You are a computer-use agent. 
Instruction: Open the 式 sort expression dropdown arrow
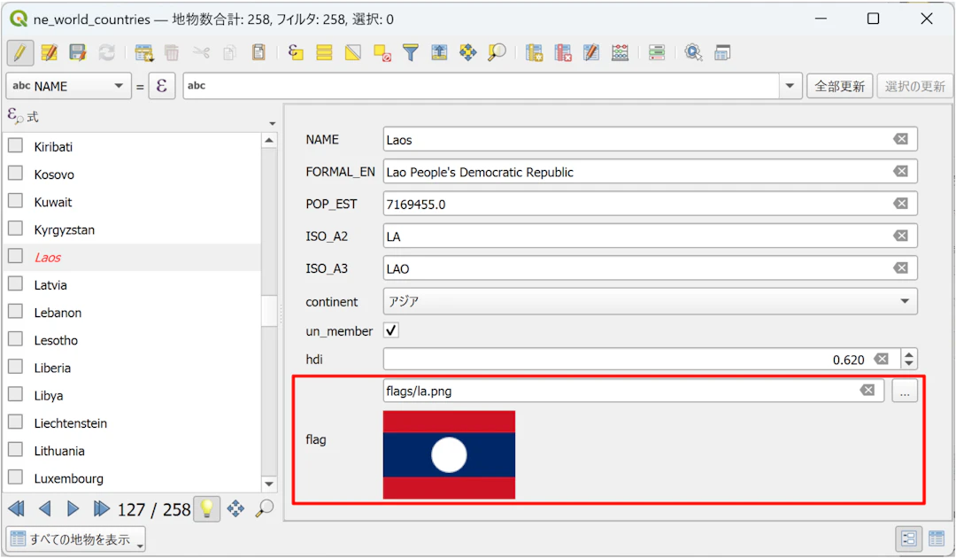pos(272,123)
